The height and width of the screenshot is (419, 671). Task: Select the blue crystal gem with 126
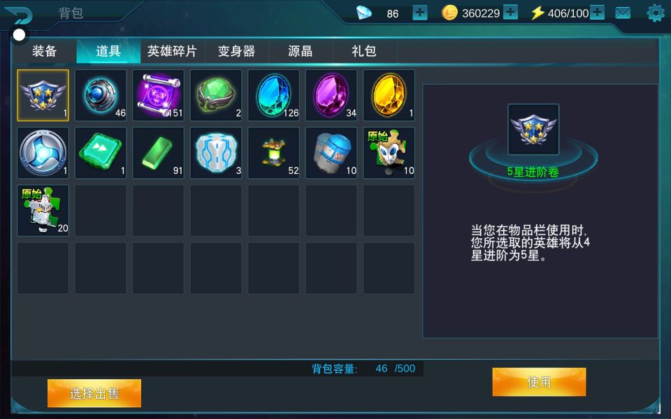(273, 96)
